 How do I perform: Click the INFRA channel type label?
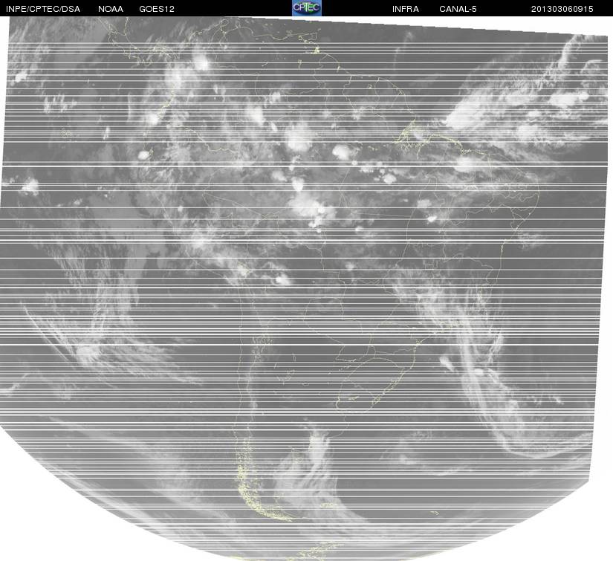tap(406, 9)
